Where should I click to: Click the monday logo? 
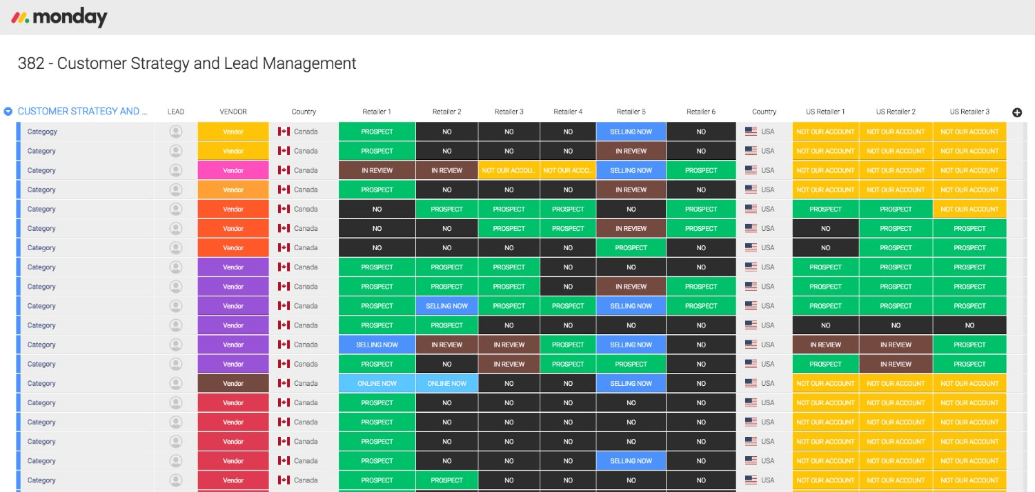point(59,17)
